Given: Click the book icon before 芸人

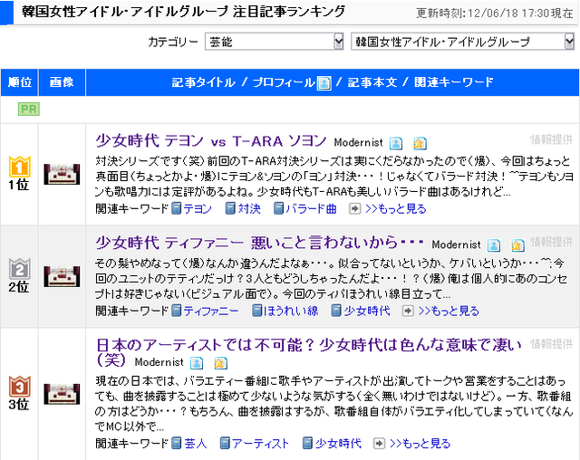Looking at the screenshot, I should 177,443.
